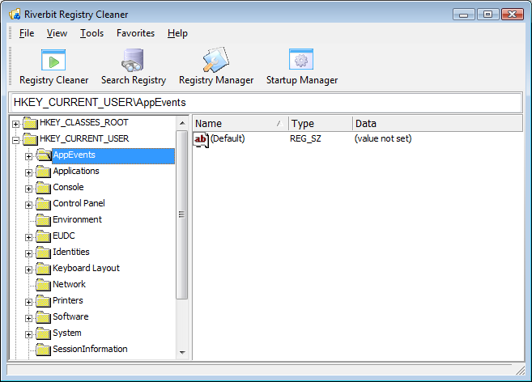Select the (Default) value name
The image size is (532, 382).
pyautogui.click(x=228, y=138)
